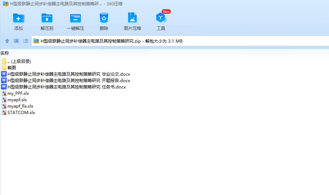Screen dimensions: 329x195
Task: Click the folder icon of 截图
Action: (4, 67)
